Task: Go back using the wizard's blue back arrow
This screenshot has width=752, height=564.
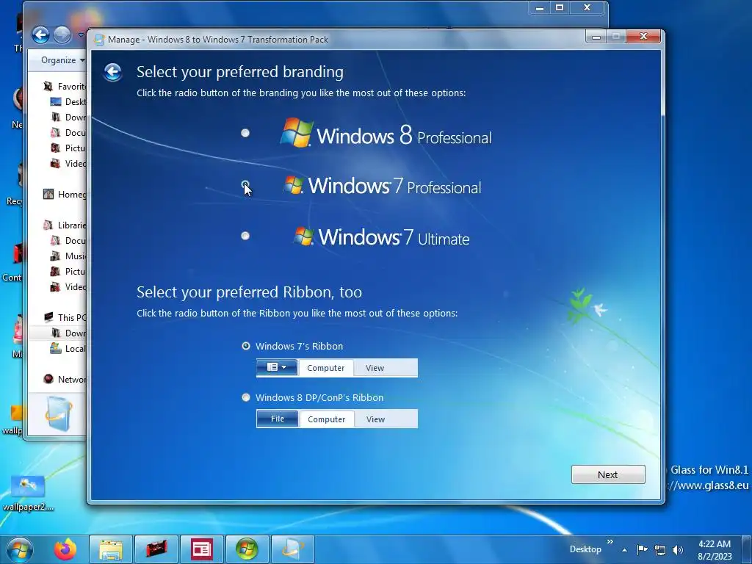Action: [112, 73]
